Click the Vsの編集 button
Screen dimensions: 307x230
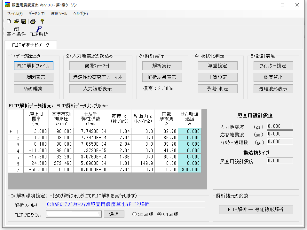34,89
